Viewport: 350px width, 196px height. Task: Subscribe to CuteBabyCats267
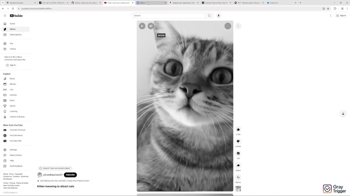point(70,175)
